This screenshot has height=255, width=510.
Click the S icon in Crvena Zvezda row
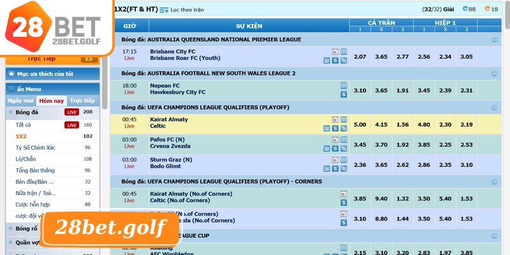pyautogui.click(x=335, y=149)
